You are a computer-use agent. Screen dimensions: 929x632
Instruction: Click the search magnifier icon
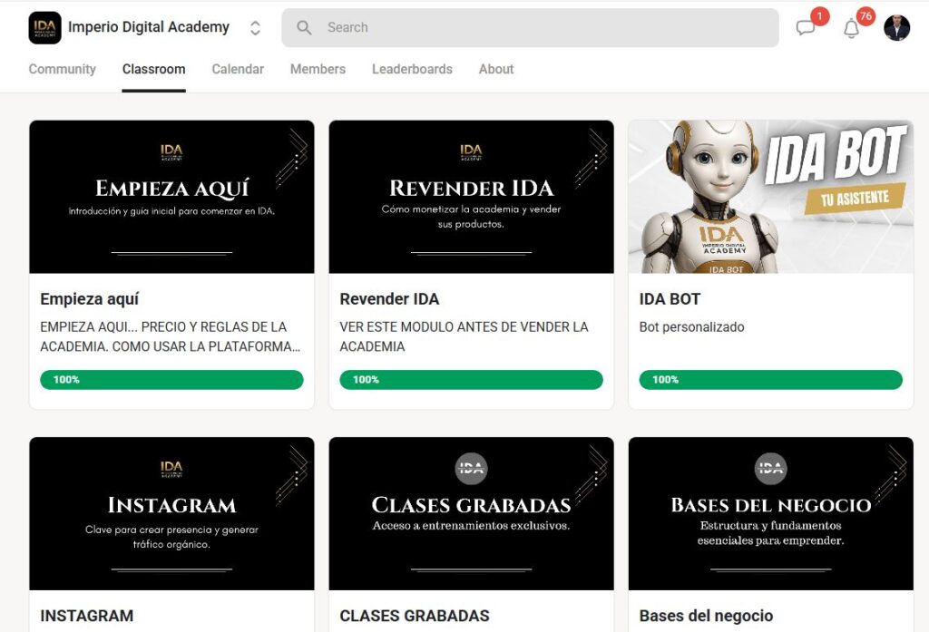pos(304,27)
